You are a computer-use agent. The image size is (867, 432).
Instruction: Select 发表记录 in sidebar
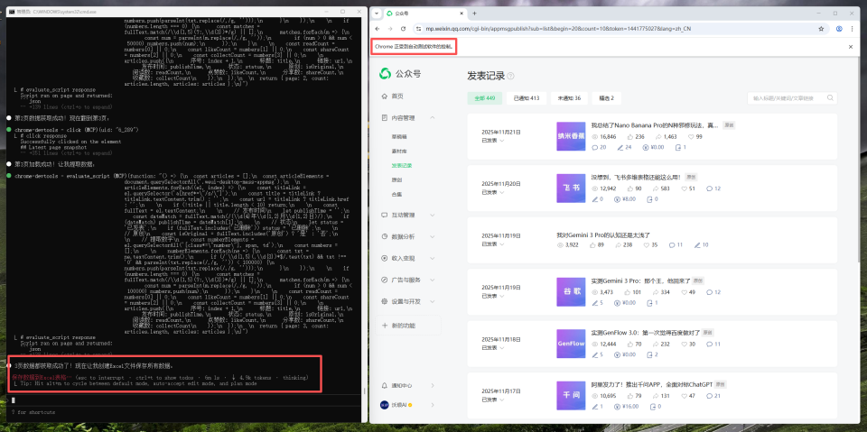(401, 165)
